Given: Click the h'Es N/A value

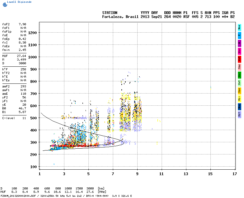Looking at the screenshot, I should (23, 80).
